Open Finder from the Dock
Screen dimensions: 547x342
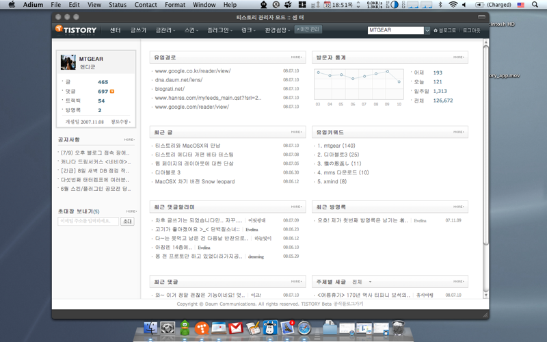(x=150, y=328)
